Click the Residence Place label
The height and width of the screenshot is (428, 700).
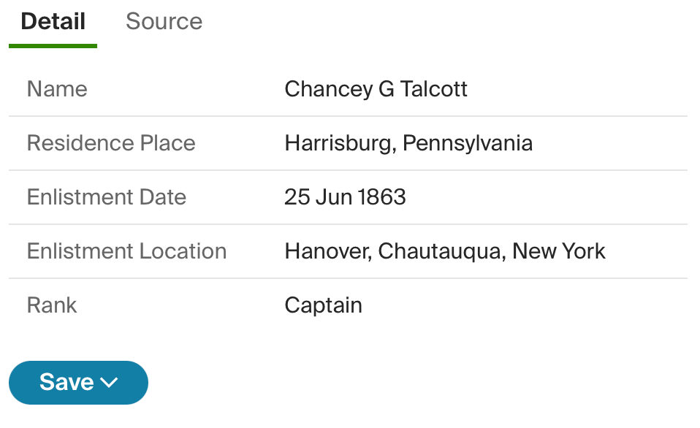111,143
